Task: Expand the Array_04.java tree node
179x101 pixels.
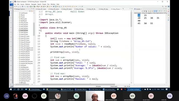Action: (18, 29)
